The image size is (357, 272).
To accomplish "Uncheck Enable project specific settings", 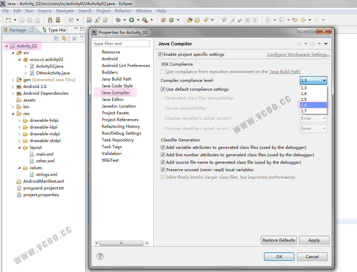I will click(160, 54).
